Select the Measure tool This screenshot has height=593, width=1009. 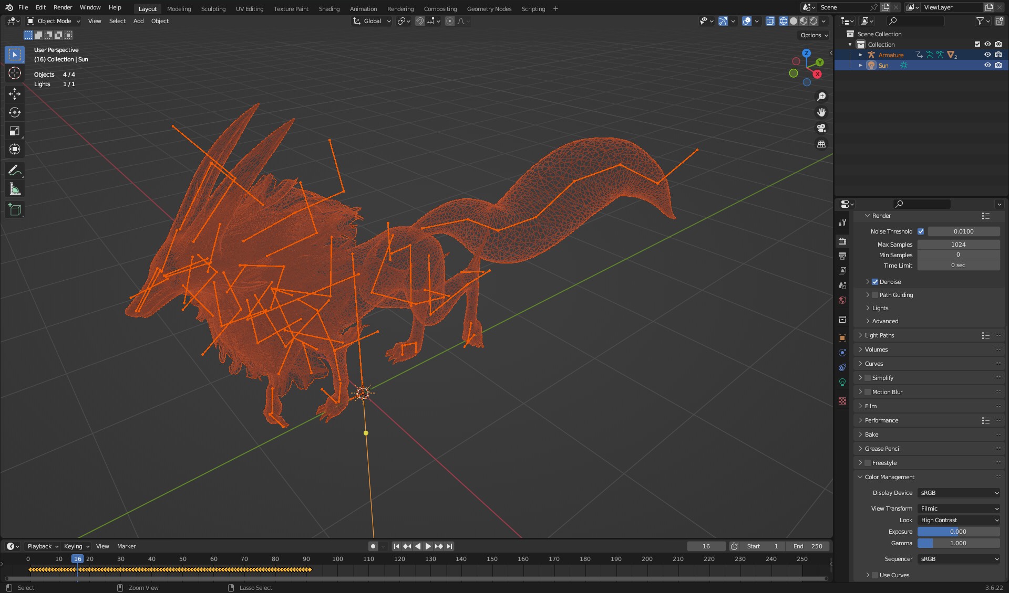pos(15,189)
